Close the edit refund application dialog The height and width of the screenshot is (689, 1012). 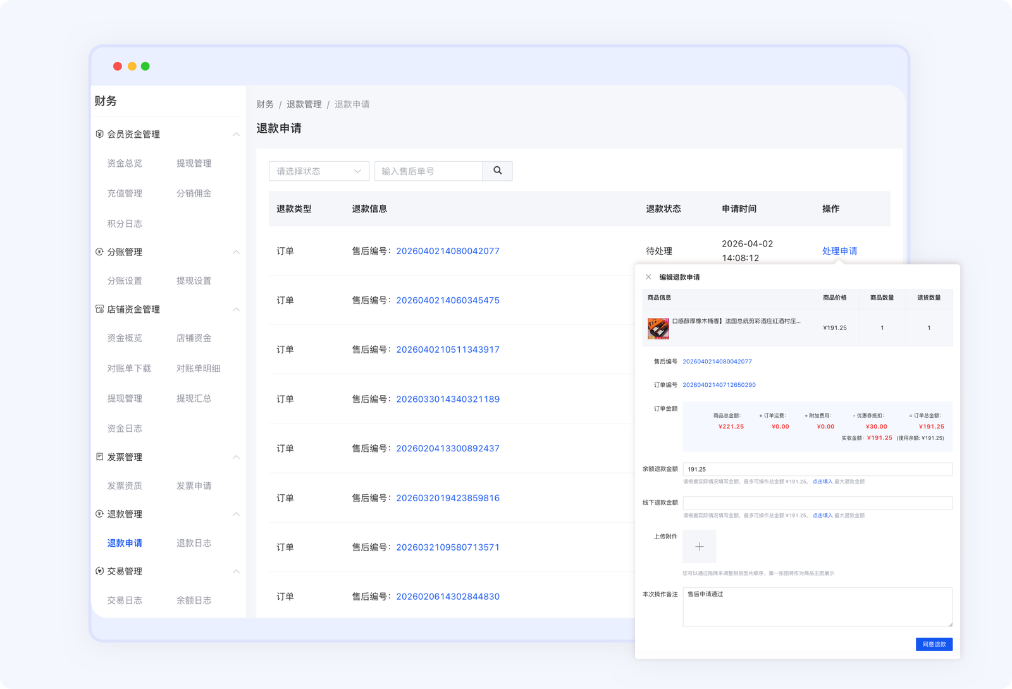tap(648, 277)
